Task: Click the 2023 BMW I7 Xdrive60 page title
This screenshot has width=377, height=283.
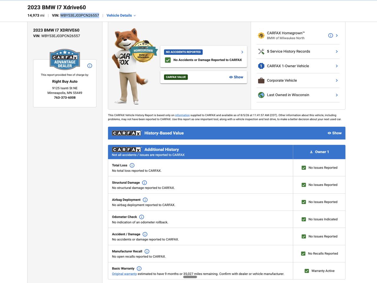Action: [57, 7]
